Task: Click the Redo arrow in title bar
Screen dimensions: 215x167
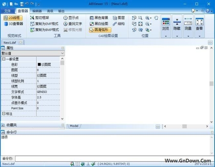Action: pos(32,4)
